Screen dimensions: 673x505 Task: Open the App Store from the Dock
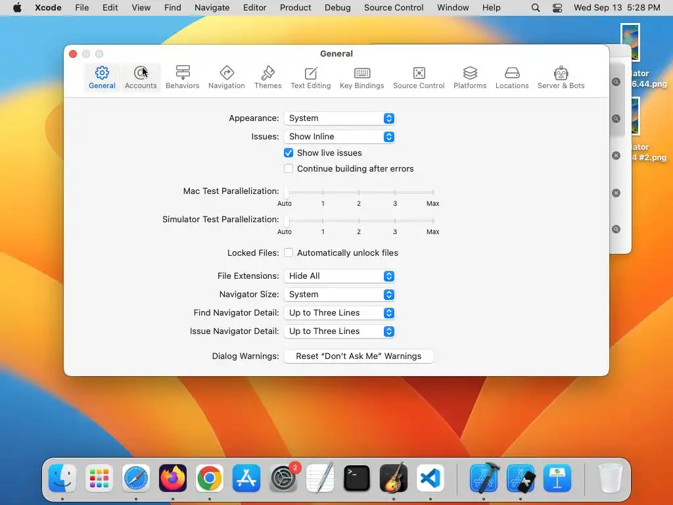[x=246, y=478]
